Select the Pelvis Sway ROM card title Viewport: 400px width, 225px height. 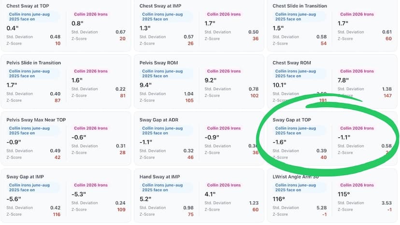click(160, 63)
